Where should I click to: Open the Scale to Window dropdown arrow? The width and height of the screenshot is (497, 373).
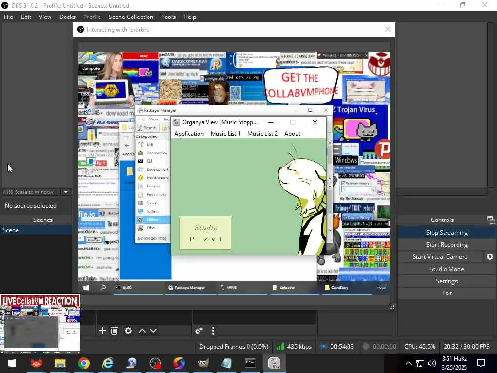[66, 192]
